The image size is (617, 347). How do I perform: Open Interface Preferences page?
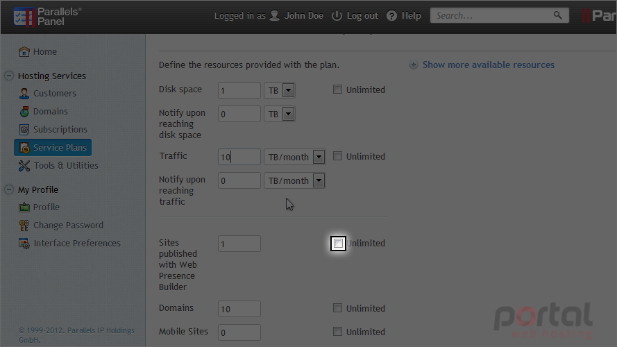tap(77, 244)
